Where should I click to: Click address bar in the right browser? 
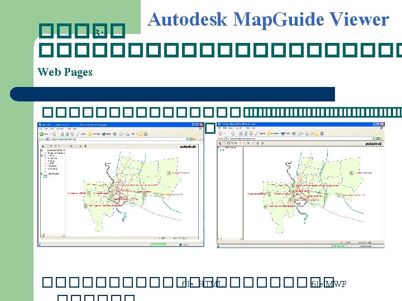300,139
